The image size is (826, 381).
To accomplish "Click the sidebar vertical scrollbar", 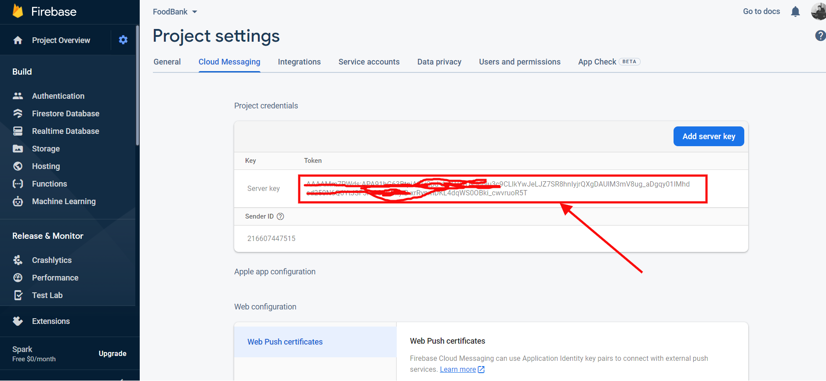I will [x=138, y=86].
